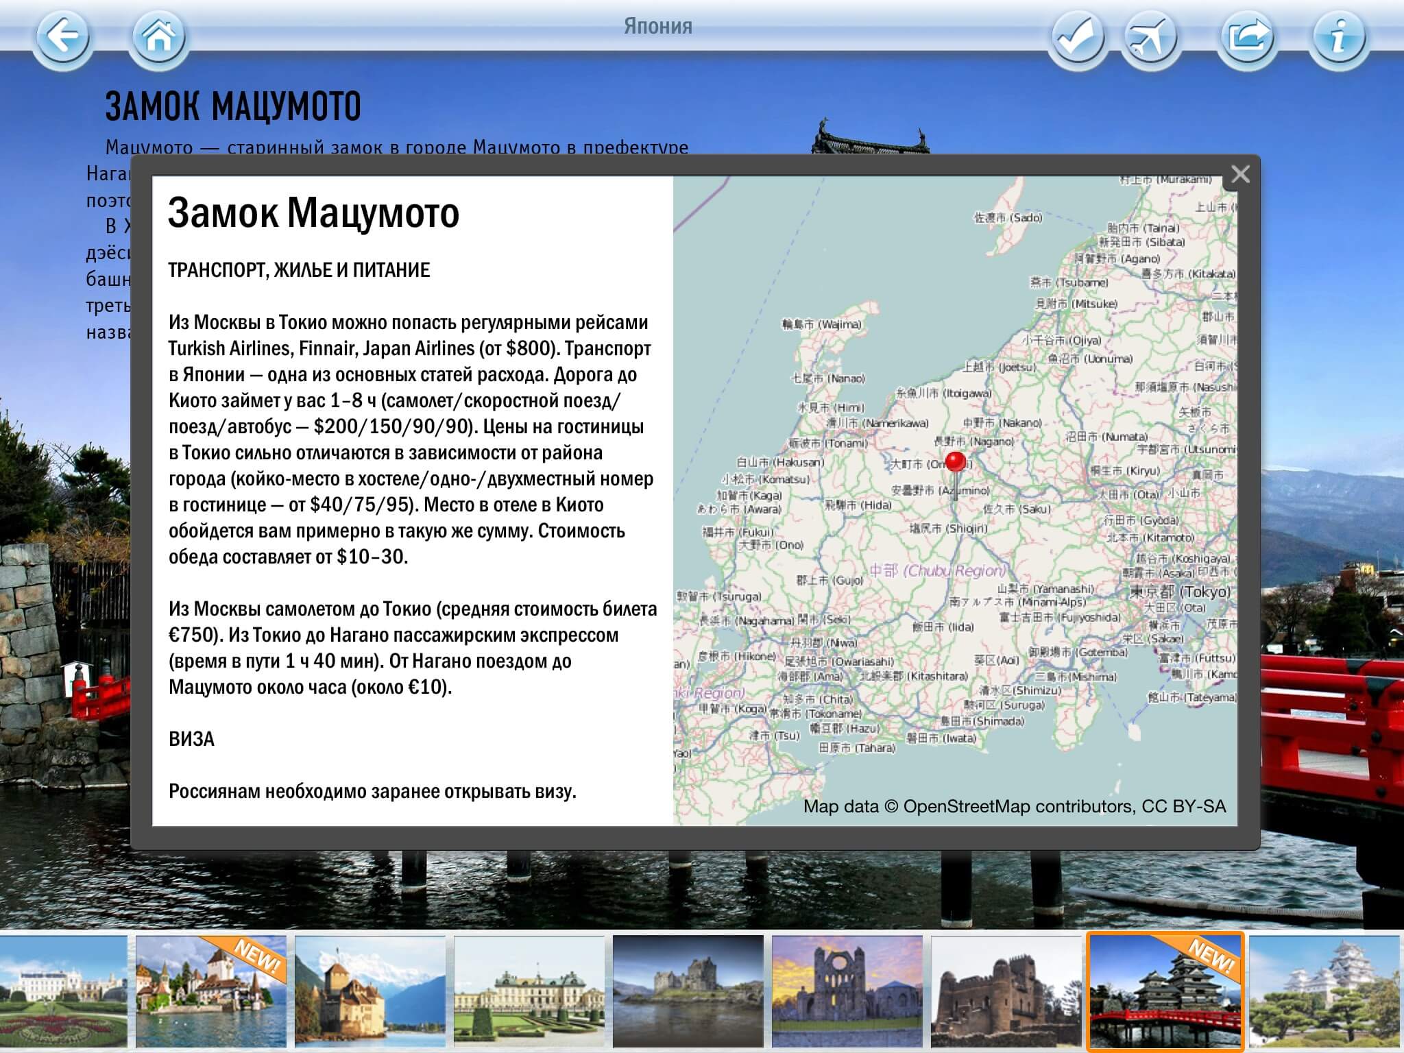Screen dimensions: 1404x1053
Task: Select the white Himeji castle thumbnail
Action: coord(1326,991)
